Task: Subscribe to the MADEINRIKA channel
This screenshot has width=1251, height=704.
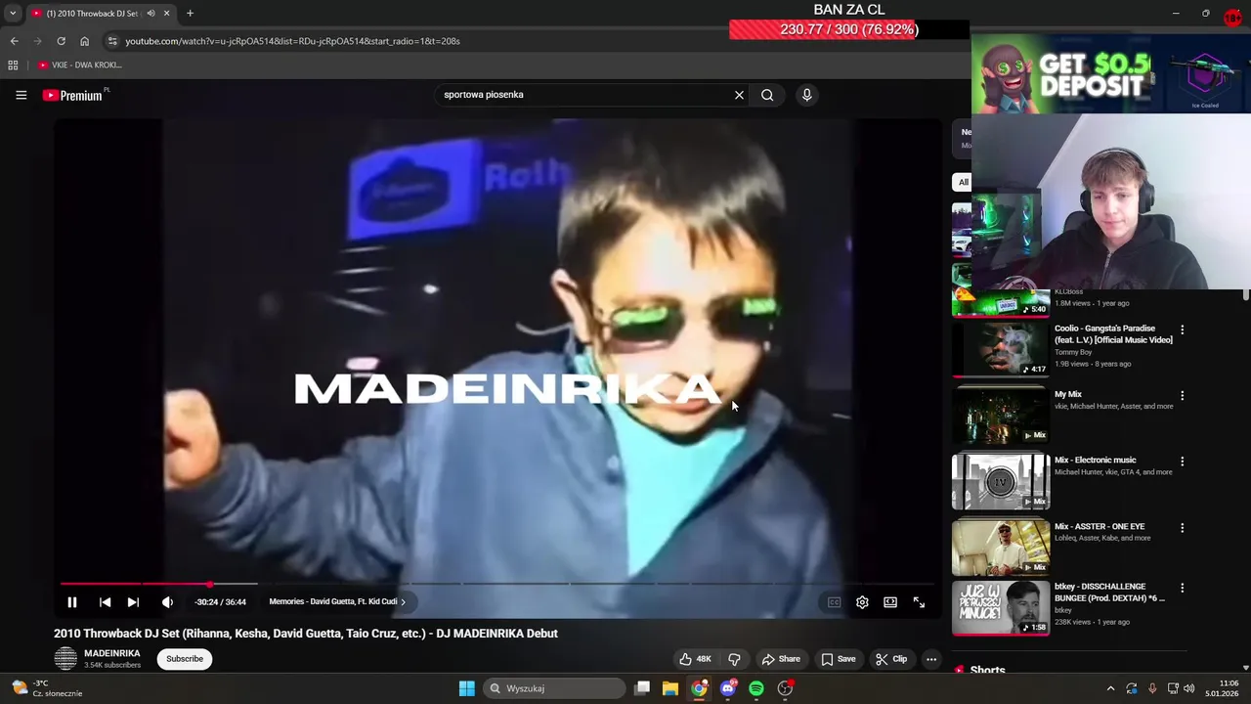Action: 185,659
